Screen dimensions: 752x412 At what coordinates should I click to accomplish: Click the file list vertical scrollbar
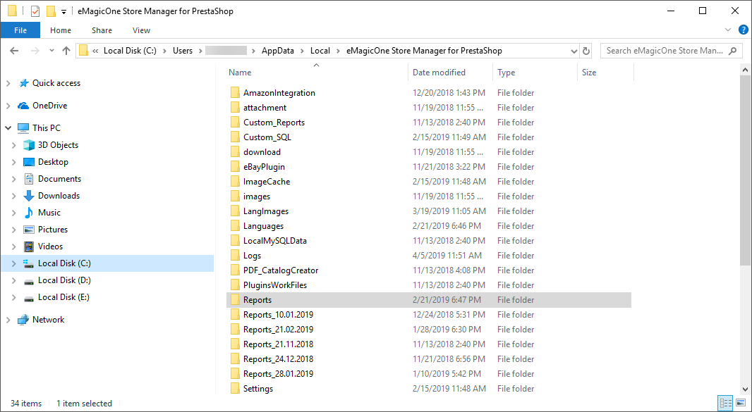[x=746, y=170]
